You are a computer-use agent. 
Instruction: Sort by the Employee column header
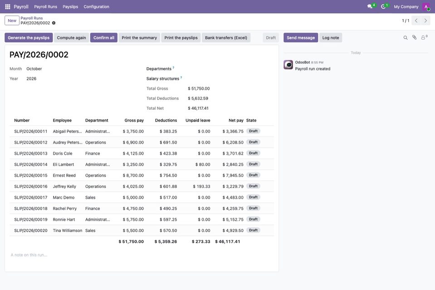coord(62,120)
